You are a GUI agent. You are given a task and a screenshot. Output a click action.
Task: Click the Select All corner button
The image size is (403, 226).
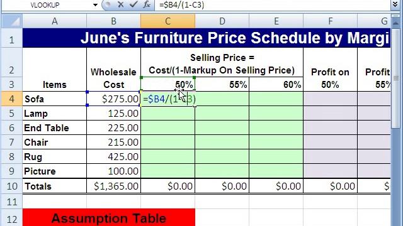click(12, 21)
